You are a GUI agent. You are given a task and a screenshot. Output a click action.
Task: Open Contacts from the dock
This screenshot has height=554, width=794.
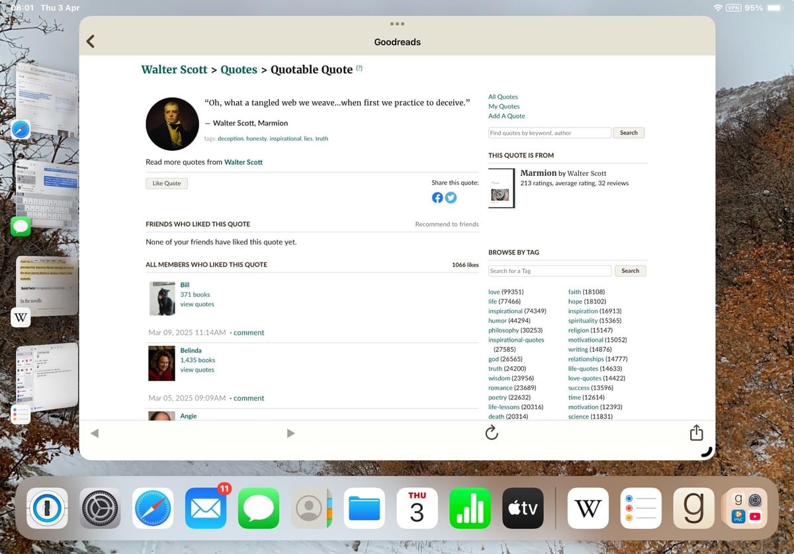(311, 508)
